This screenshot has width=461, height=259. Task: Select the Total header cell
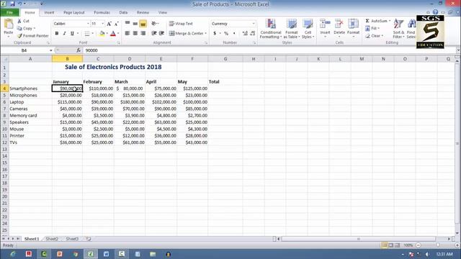[x=225, y=81]
